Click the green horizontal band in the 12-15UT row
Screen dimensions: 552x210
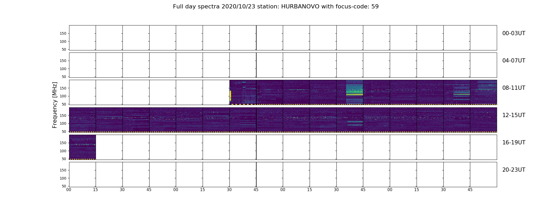pos(355,122)
